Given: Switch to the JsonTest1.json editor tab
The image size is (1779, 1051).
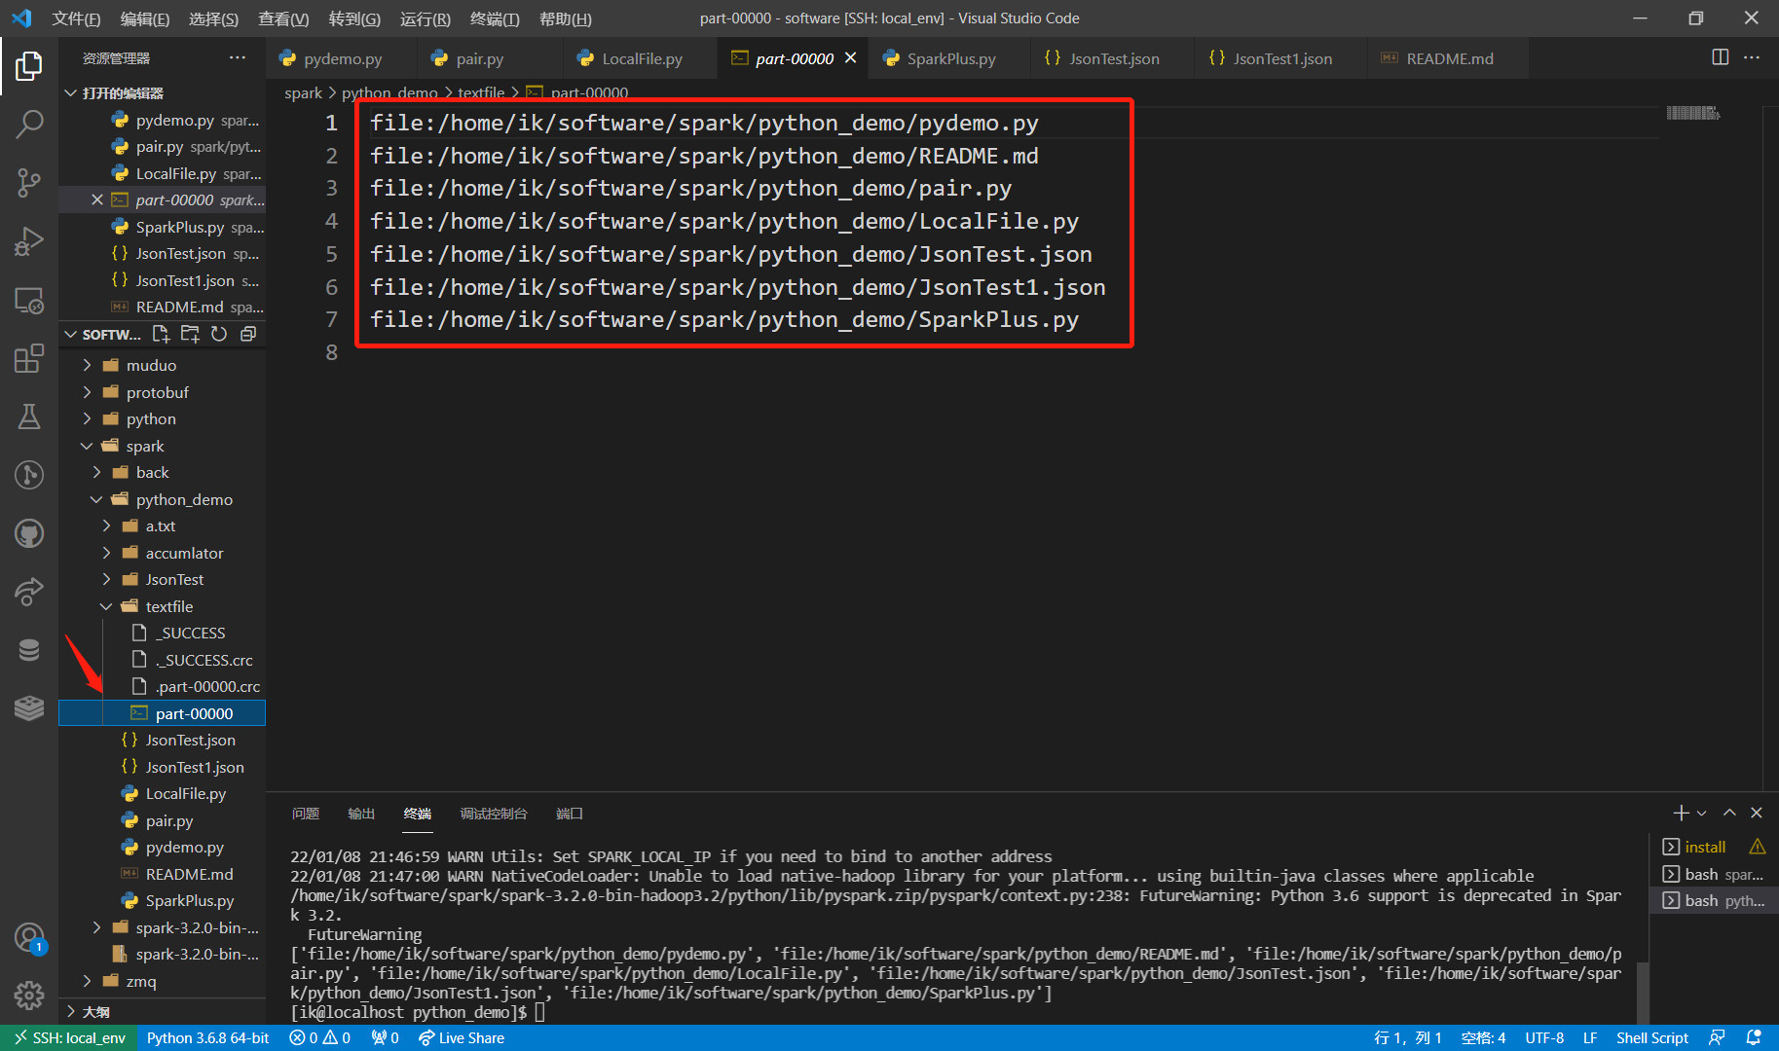Looking at the screenshot, I should pos(1281,58).
